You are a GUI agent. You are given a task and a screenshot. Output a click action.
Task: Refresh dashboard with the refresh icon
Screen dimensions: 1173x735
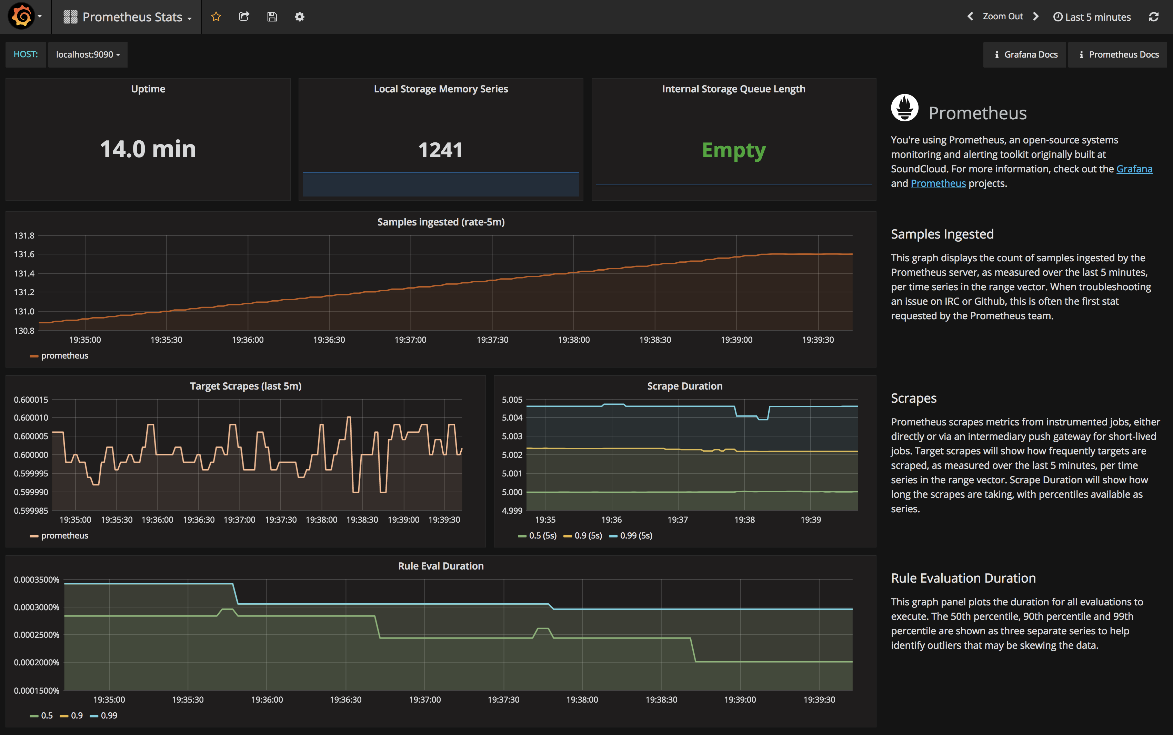(1154, 17)
